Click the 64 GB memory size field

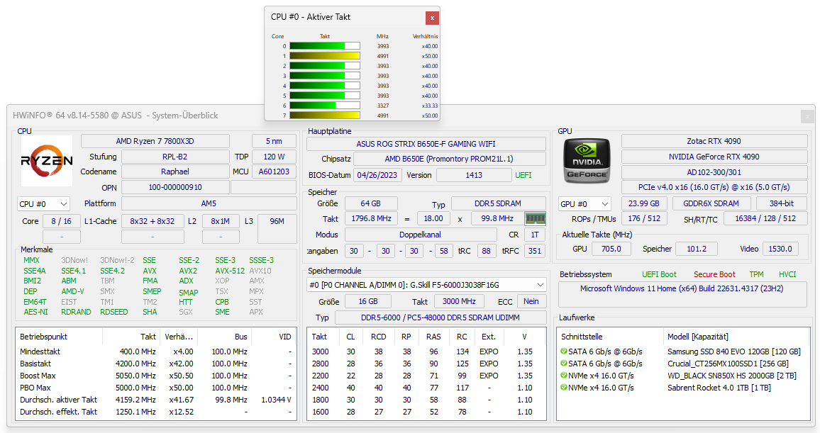point(370,203)
